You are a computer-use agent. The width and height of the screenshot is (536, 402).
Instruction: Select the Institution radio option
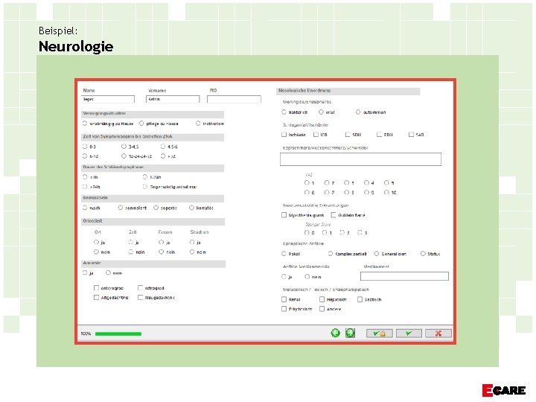click(x=198, y=124)
